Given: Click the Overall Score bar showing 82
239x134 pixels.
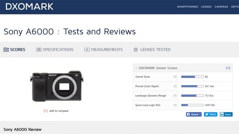Looking at the screenshot, I should pos(192,77).
